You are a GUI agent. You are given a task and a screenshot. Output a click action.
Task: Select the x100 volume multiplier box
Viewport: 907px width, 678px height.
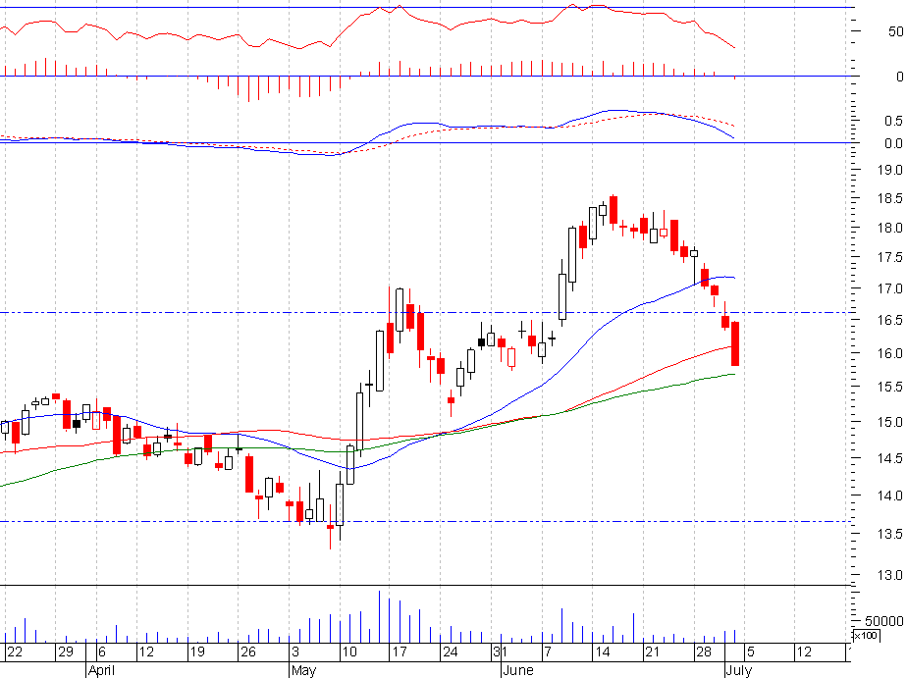866,636
